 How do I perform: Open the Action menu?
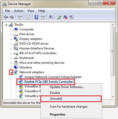tap(19, 11)
